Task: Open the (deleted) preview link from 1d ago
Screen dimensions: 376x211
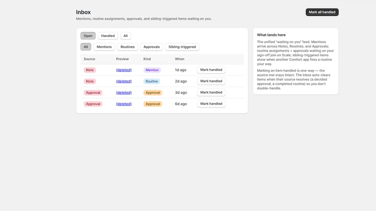Action: [124, 70]
